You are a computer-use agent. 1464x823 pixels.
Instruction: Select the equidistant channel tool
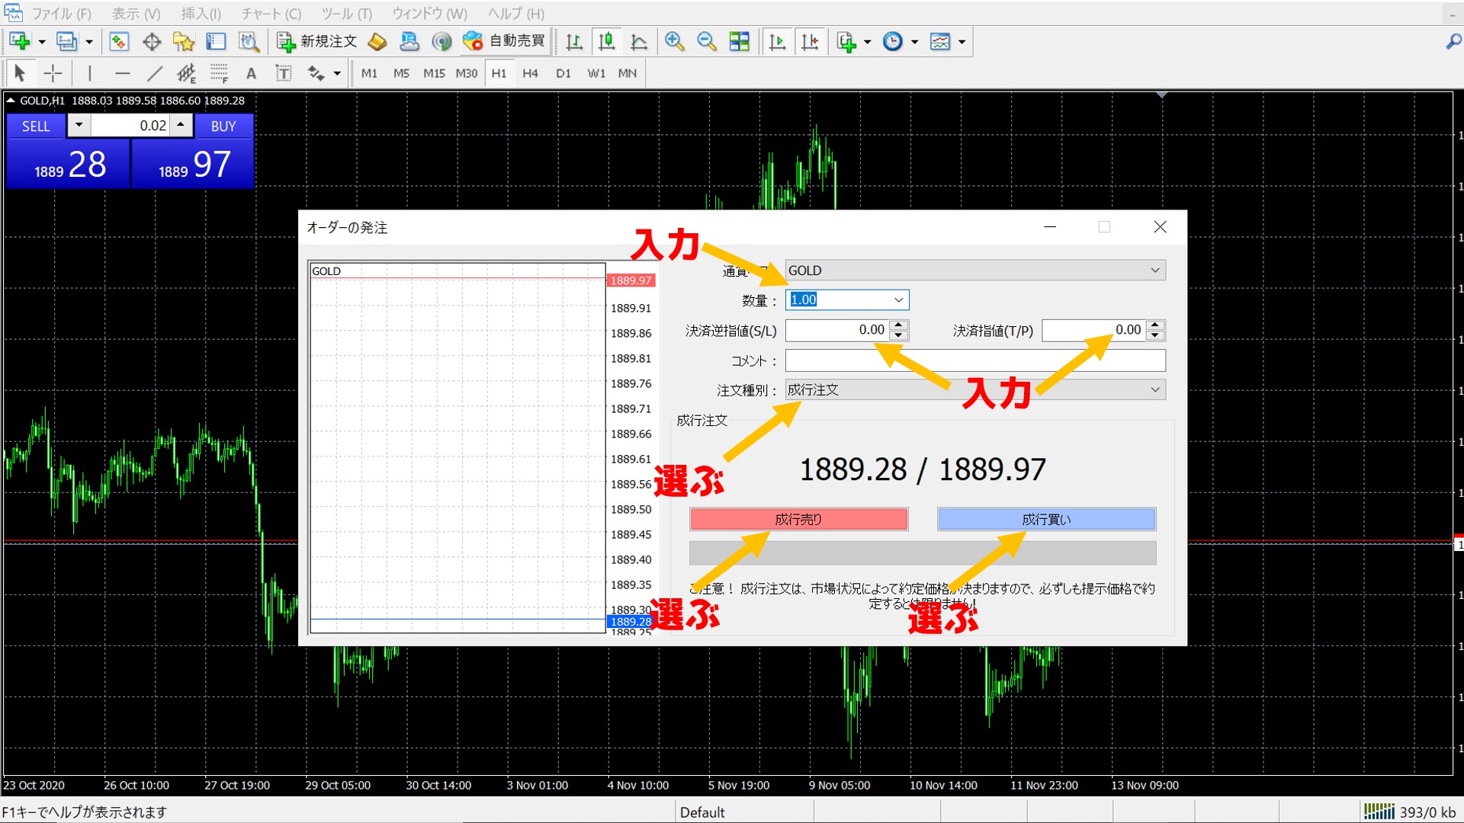click(187, 73)
